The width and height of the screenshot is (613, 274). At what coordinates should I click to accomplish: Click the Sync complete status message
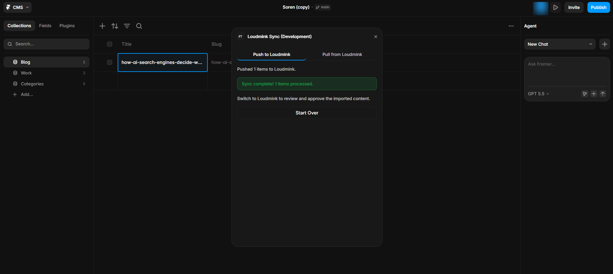[x=307, y=84]
